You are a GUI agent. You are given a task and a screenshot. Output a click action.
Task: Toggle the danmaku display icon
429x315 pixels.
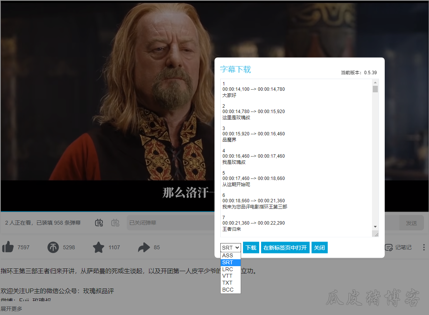coord(99,223)
